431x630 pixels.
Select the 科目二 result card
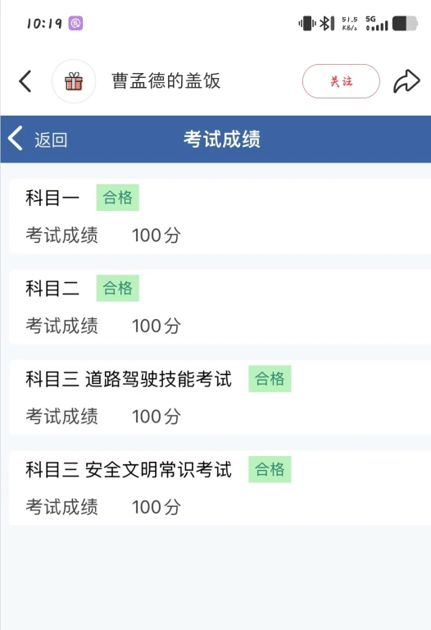click(220, 308)
